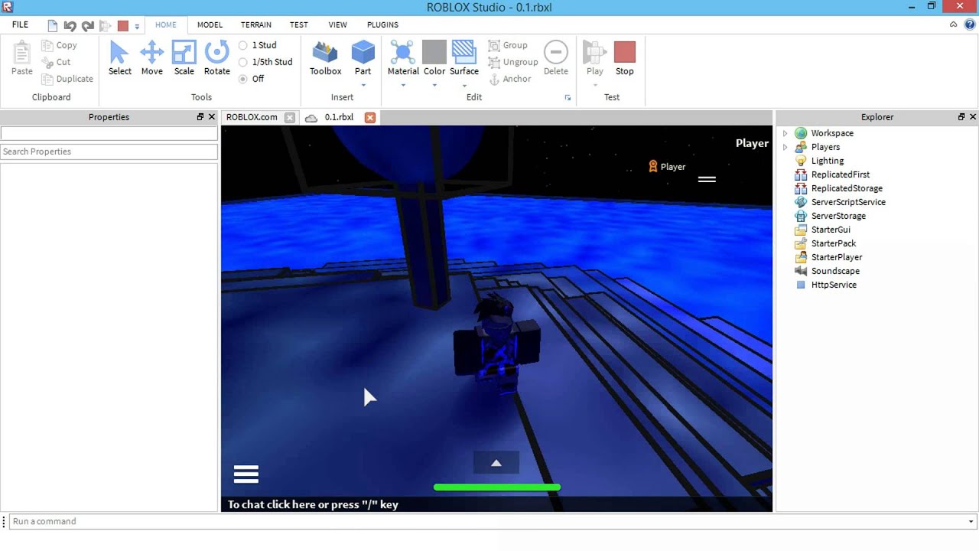Click the Group objects button
This screenshot has width=979, height=551.
point(509,45)
